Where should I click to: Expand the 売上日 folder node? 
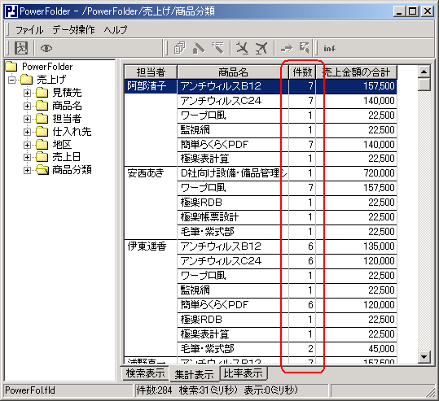(x=27, y=157)
